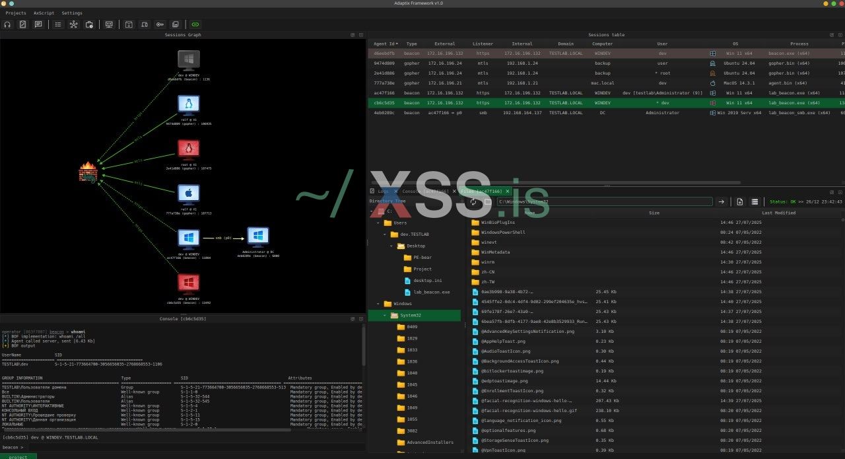Switch to the Logs tab
Viewport: 845px width, 459px height.
(383, 192)
